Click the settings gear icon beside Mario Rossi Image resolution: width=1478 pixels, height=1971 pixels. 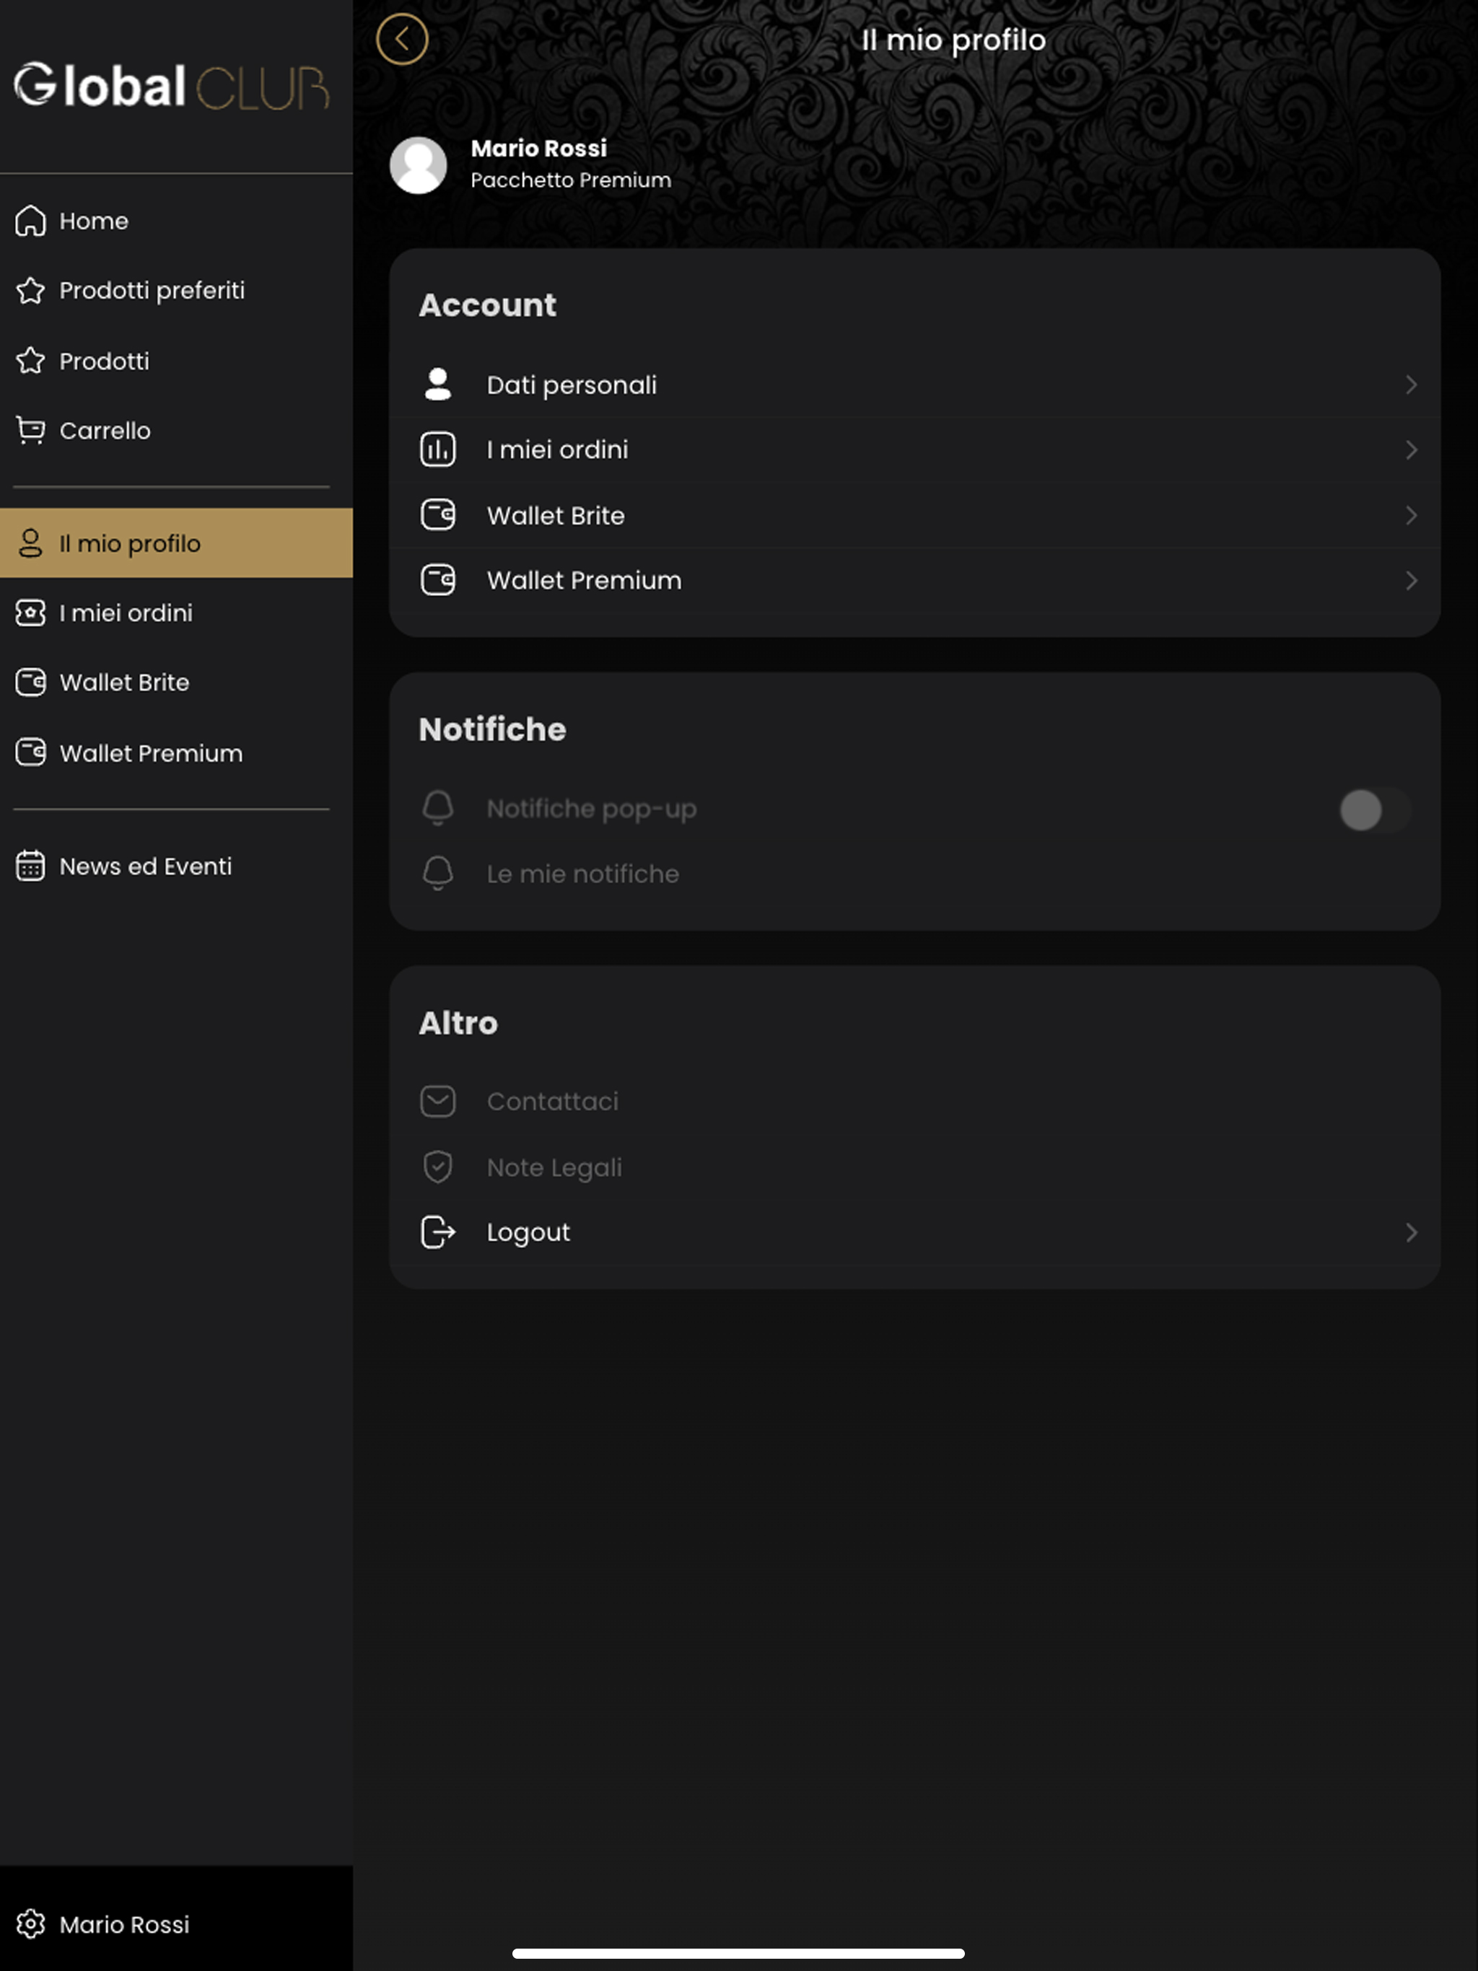click(x=30, y=1925)
